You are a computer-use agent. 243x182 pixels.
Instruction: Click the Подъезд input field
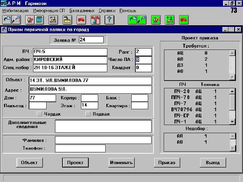coord(38,105)
